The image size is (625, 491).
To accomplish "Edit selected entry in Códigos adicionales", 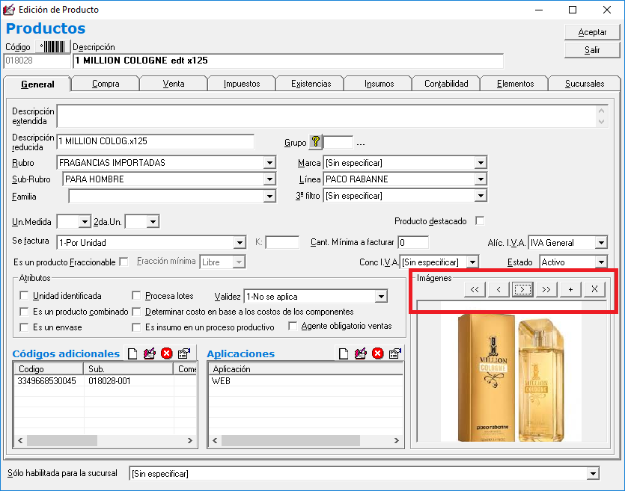I will click(x=150, y=353).
